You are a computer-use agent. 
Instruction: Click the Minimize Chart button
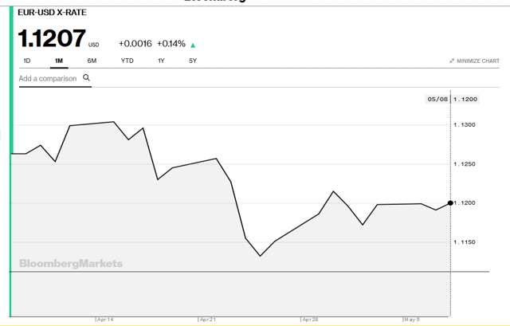click(475, 61)
